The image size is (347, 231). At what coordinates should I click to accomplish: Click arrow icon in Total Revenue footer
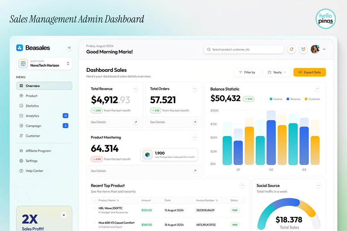(x=136, y=122)
